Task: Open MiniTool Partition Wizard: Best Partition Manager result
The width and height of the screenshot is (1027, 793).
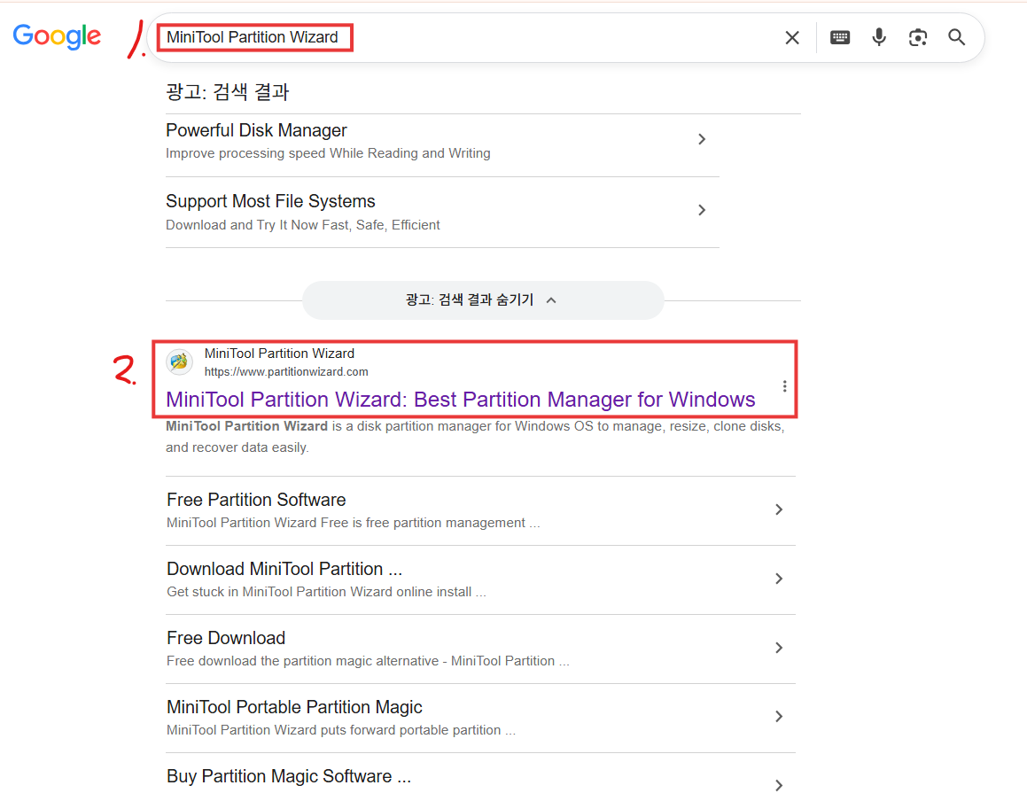Action: click(461, 399)
